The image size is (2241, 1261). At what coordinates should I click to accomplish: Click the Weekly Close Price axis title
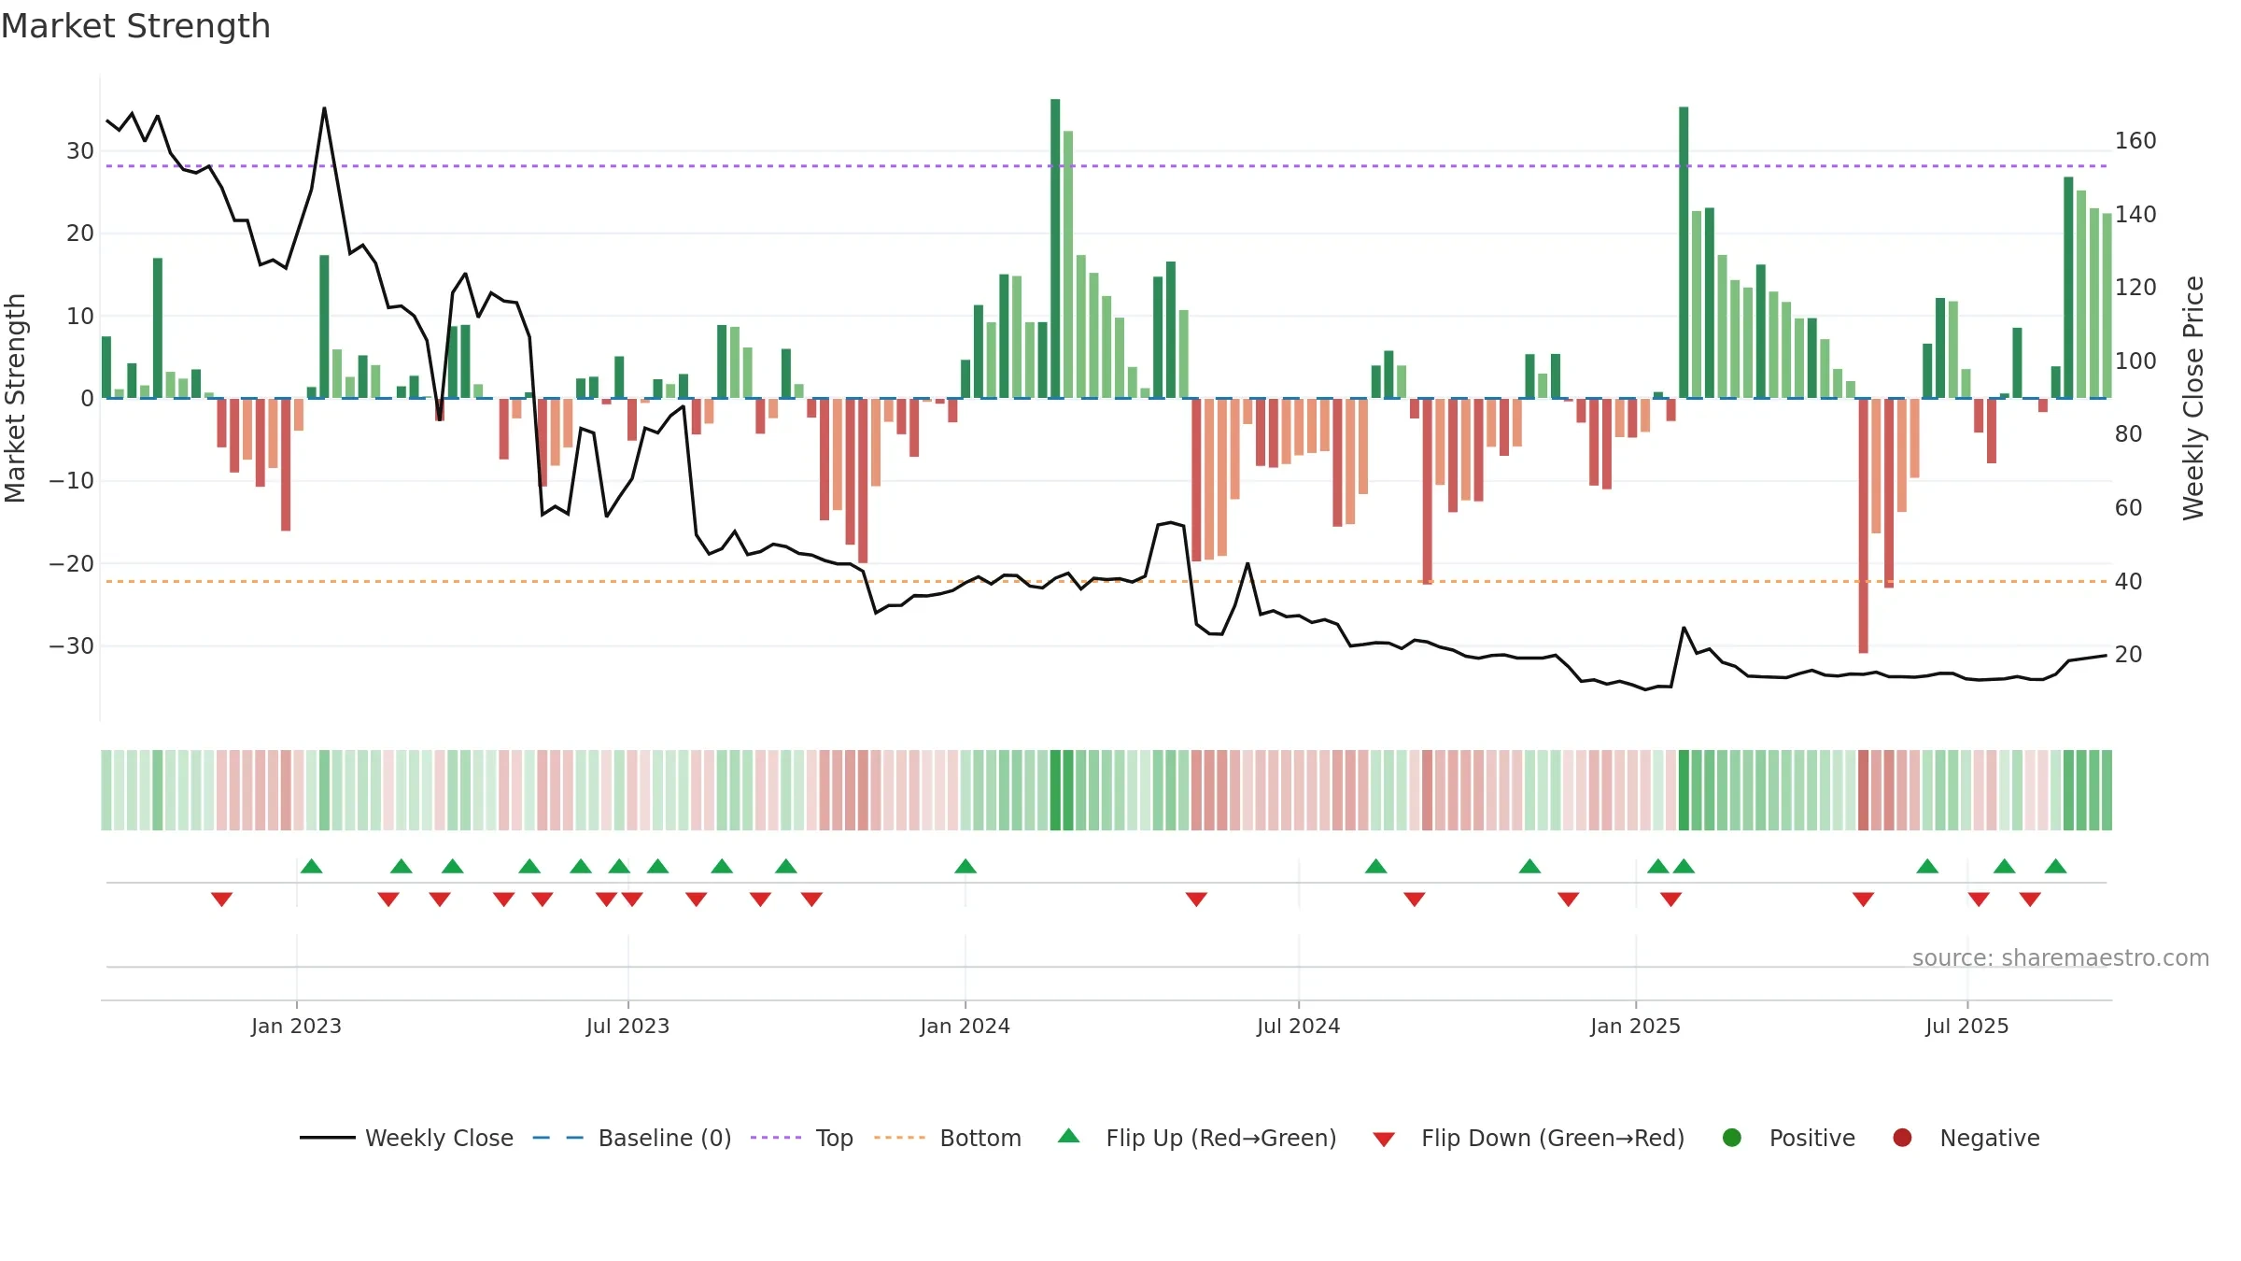click(2193, 398)
